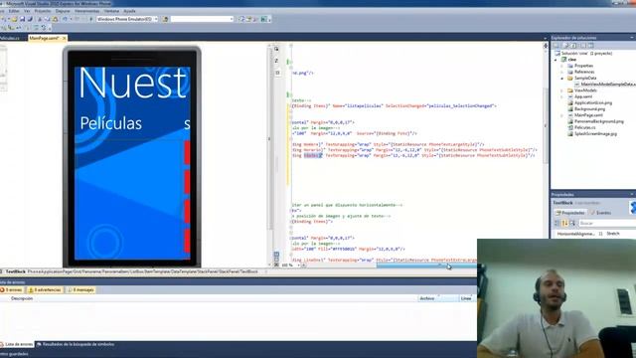
Task: Expand the App.xaml node
Action: point(562,96)
